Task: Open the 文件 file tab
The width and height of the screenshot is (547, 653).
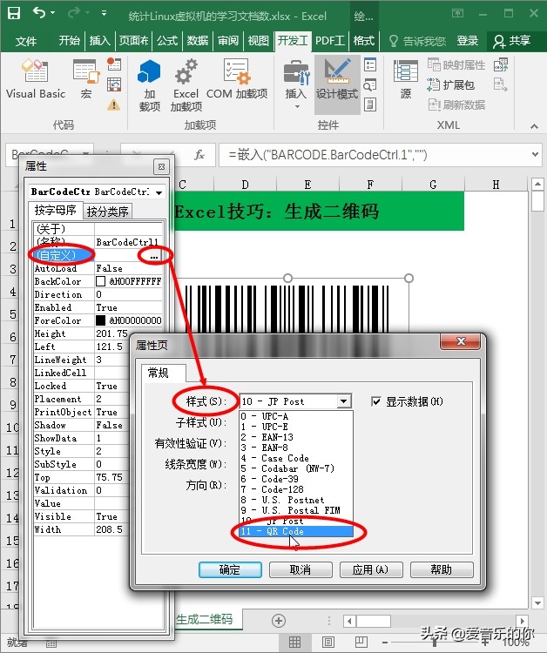Action: tap(26, 41)
